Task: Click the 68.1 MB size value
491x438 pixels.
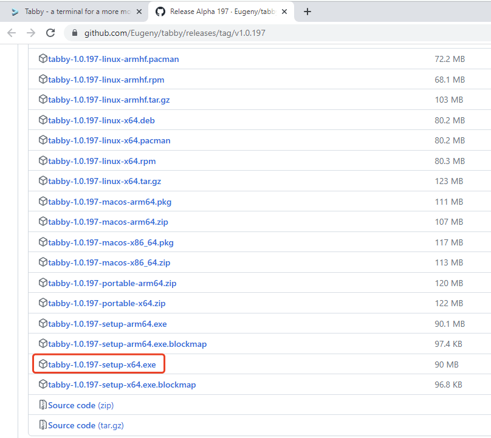Action: point(450,80)
